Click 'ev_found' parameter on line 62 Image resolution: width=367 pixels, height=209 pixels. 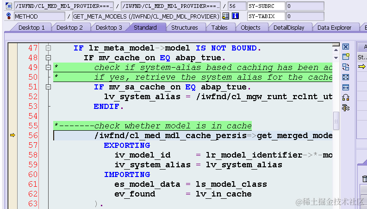pyautogui.click(x=135, y=194)
